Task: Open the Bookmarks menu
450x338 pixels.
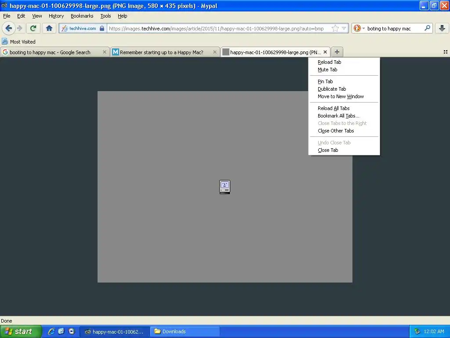Action: 82,16
